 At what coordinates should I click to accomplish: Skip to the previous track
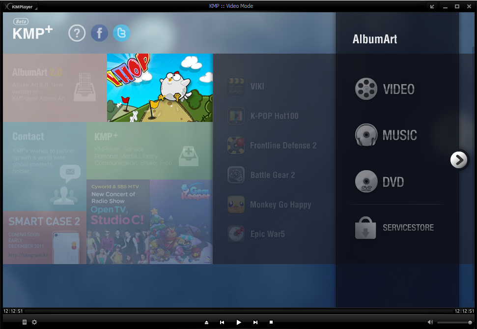[222, 322]
